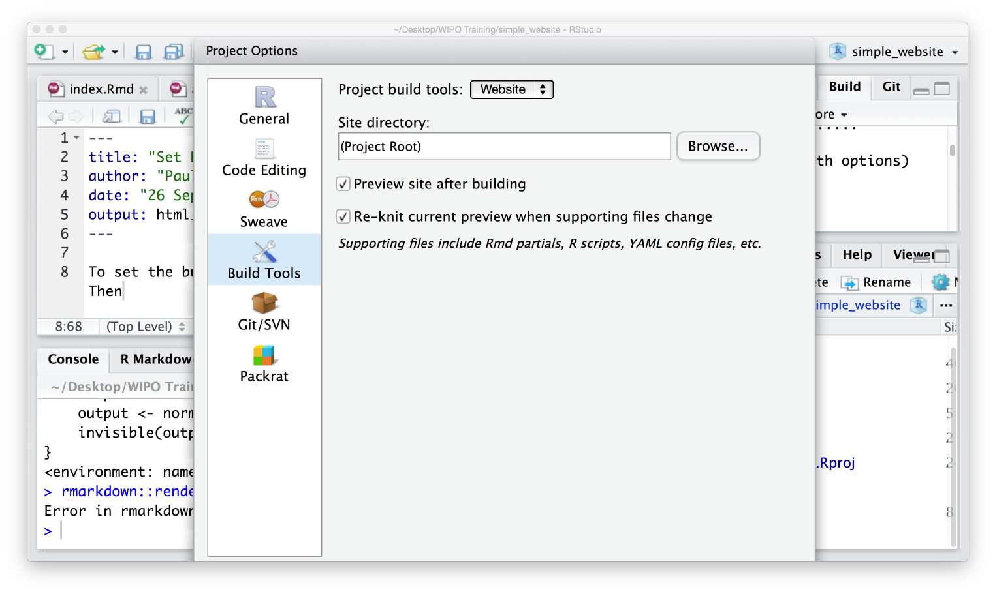Open the Build pane More dropdown
The image size is (995, 594).
pos(831,115)
